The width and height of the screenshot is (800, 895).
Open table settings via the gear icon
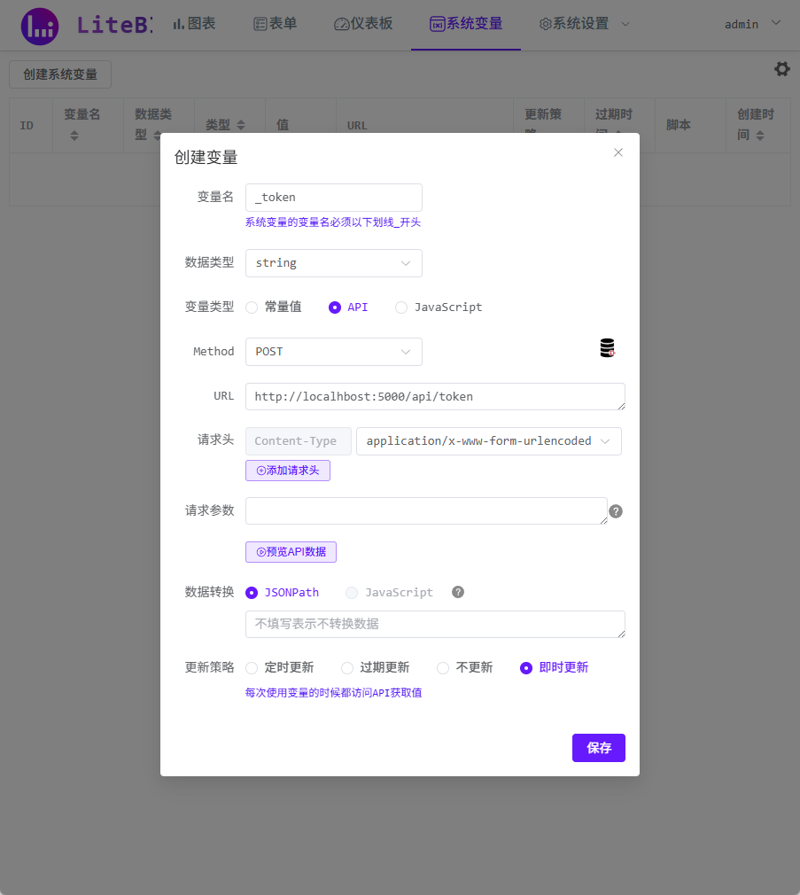click(x=781, y=68)
